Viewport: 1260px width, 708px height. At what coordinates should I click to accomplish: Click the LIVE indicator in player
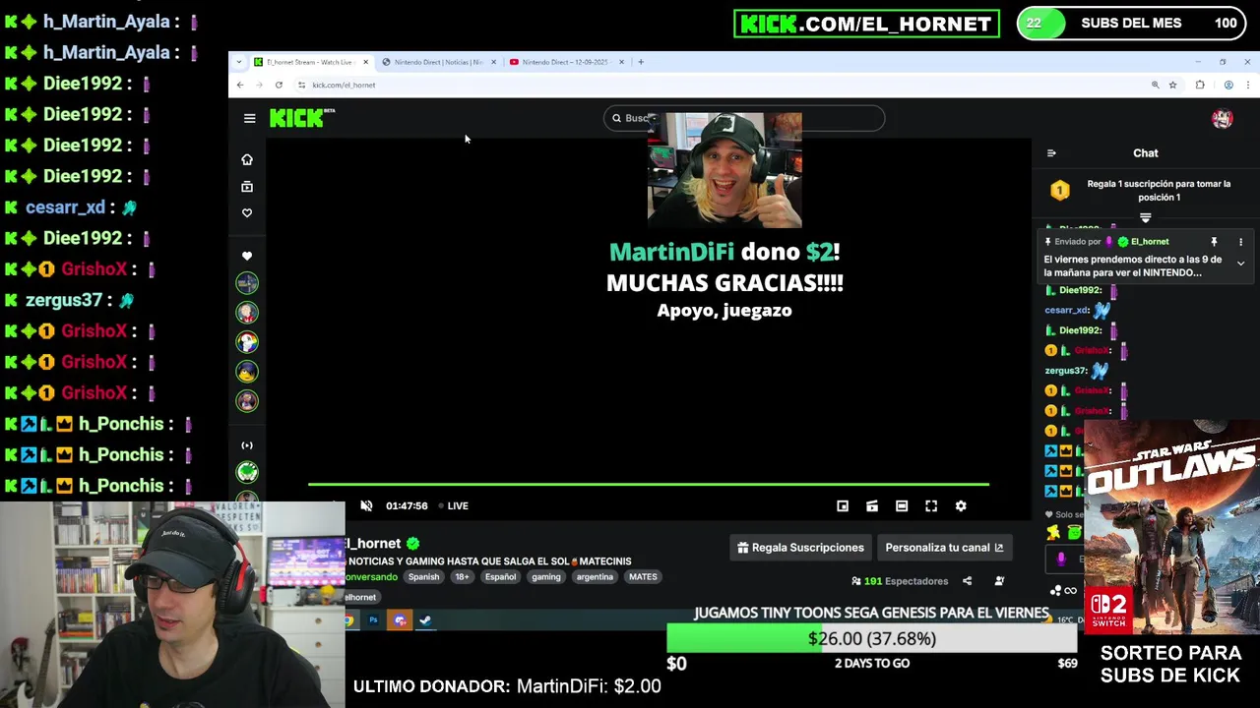pos(454,505)
